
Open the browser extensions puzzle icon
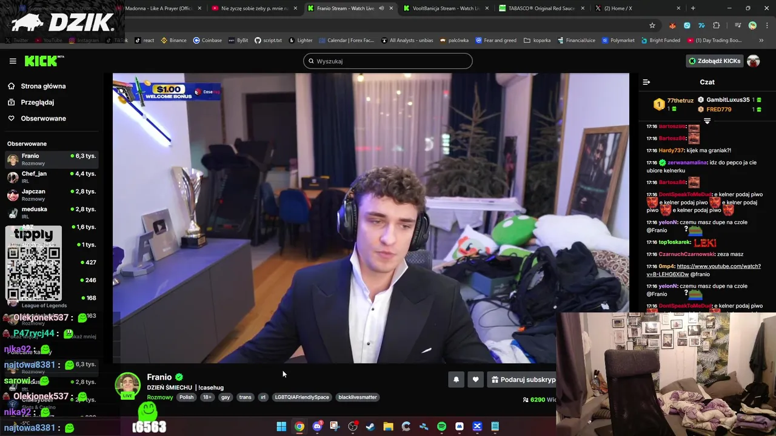click(717, 25)
